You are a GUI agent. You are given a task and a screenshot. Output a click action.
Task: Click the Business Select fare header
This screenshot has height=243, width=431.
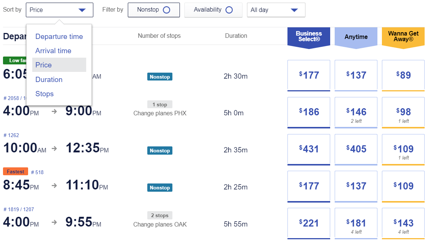pos(308,36)
